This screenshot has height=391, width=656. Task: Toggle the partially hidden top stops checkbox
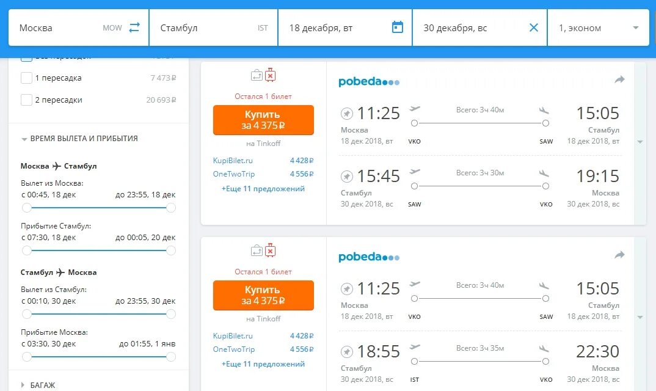26,59
